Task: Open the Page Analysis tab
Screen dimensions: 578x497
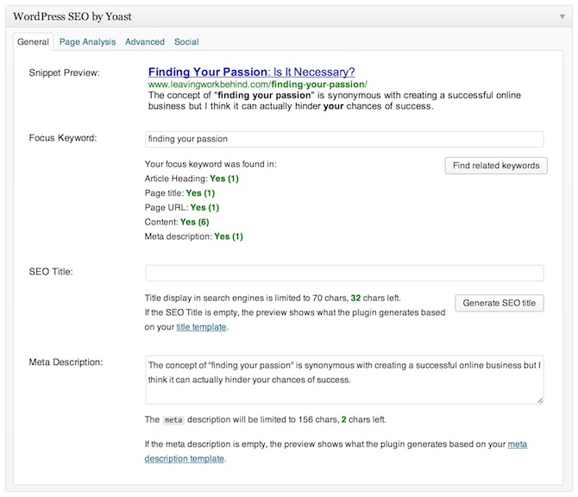Action: 87,41
